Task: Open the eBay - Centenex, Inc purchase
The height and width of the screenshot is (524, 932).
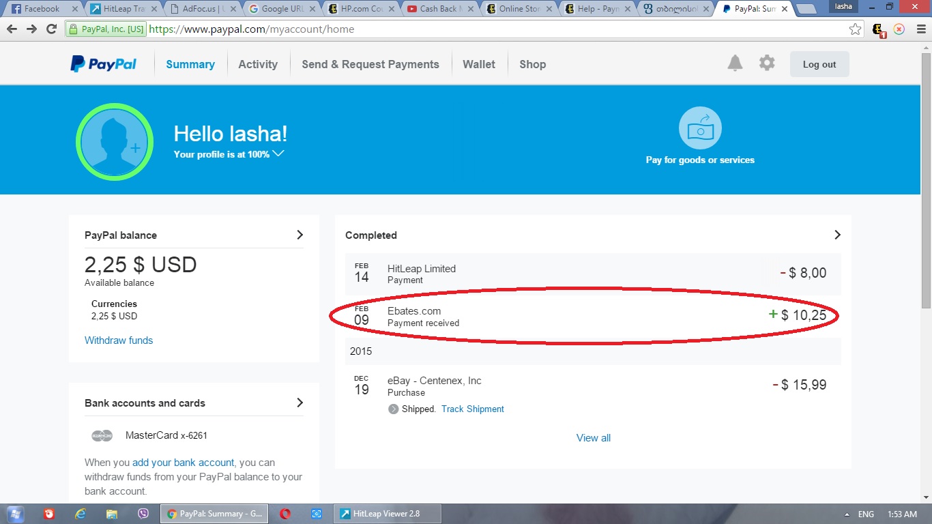Action: 593,394
